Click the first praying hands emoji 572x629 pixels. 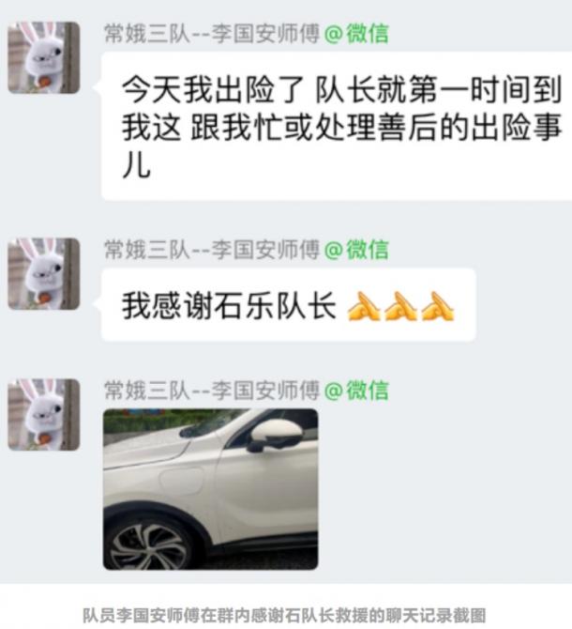tap(363, 306)
